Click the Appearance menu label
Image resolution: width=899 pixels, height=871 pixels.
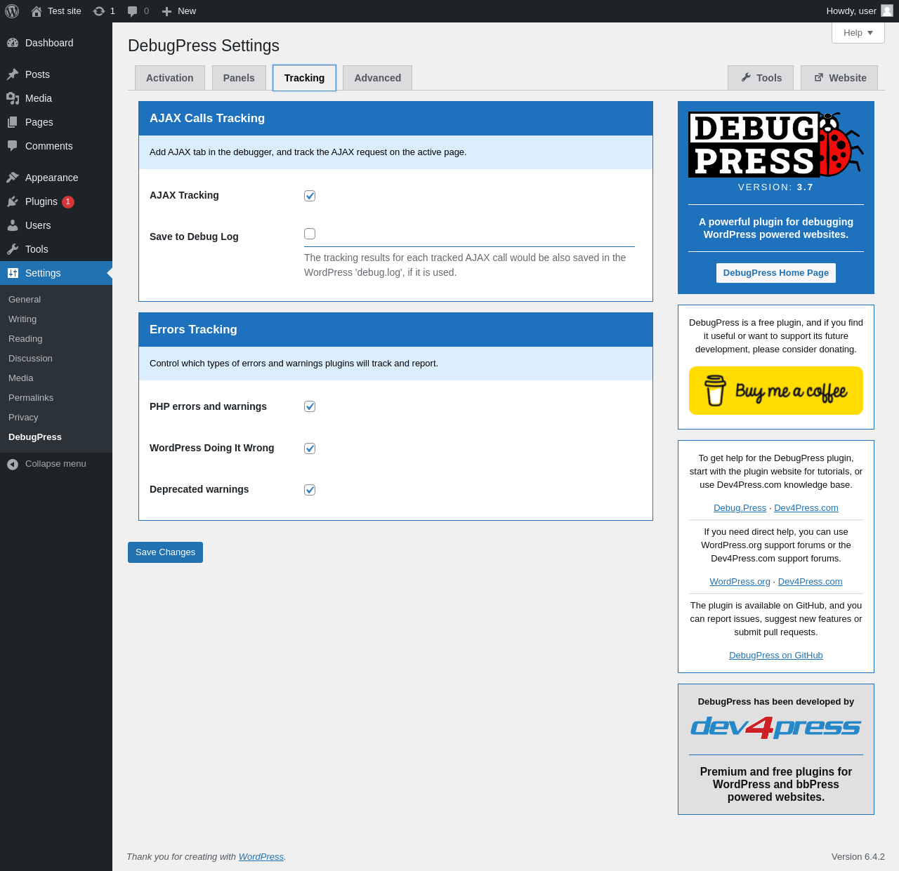point(52,178)
